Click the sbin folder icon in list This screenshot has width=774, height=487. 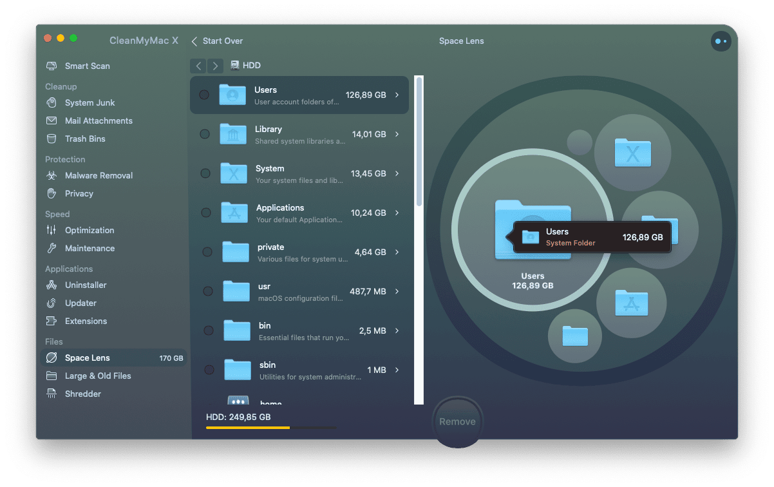coord(238,370)
